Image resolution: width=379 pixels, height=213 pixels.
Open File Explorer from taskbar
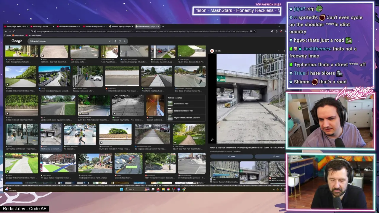pyautogui.click(x=163, y=189)
